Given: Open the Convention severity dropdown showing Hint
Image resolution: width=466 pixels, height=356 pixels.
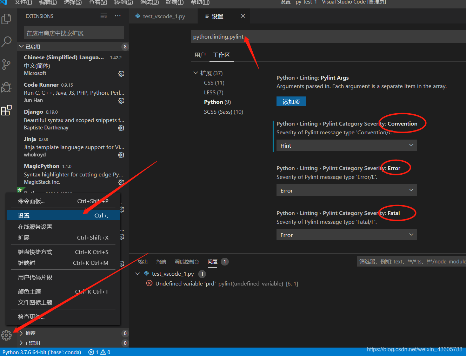Looking at the screenshot, I should click(346, 146).
